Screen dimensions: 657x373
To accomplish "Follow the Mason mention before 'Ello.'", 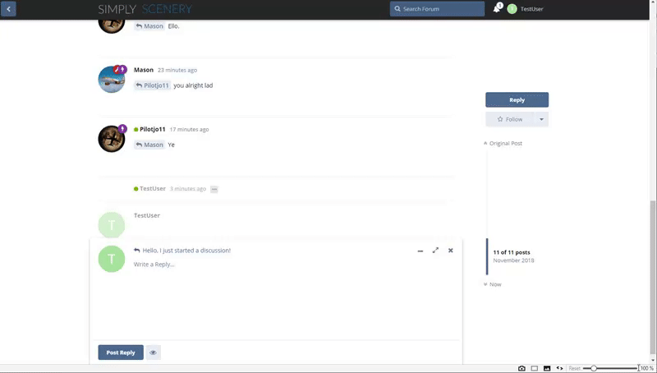I will 149,26.
